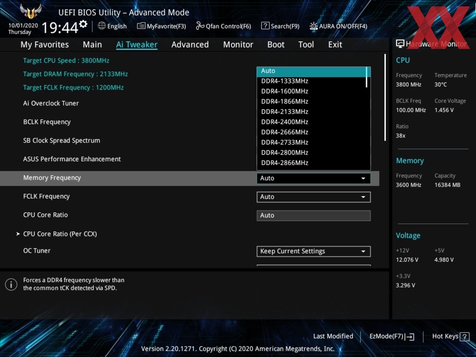Select ASUS Performance Enhancement row
The width and height of the screenshot is (476, 357).
[x=72, y=159]
